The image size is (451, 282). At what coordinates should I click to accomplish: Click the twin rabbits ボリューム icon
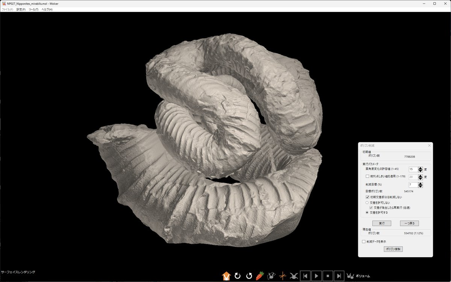[x=350, y=276]
